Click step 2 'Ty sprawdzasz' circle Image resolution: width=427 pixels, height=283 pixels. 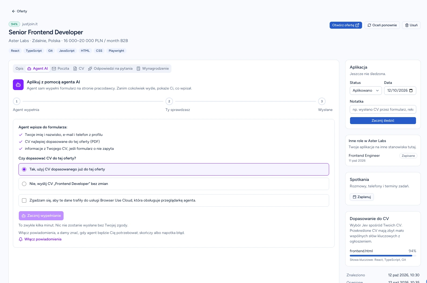point(169,101)
